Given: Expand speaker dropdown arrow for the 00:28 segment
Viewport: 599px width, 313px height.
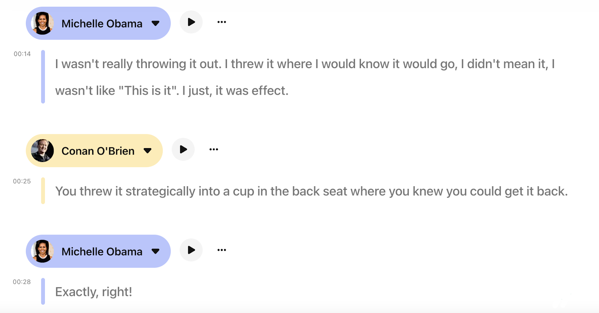Looking at the screenshot, I should [x=156, y=252].
